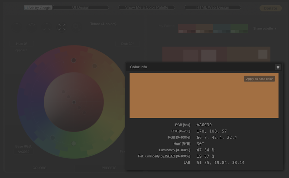Close the Color Info dialog
289x178 pixels.
[278, 67]
